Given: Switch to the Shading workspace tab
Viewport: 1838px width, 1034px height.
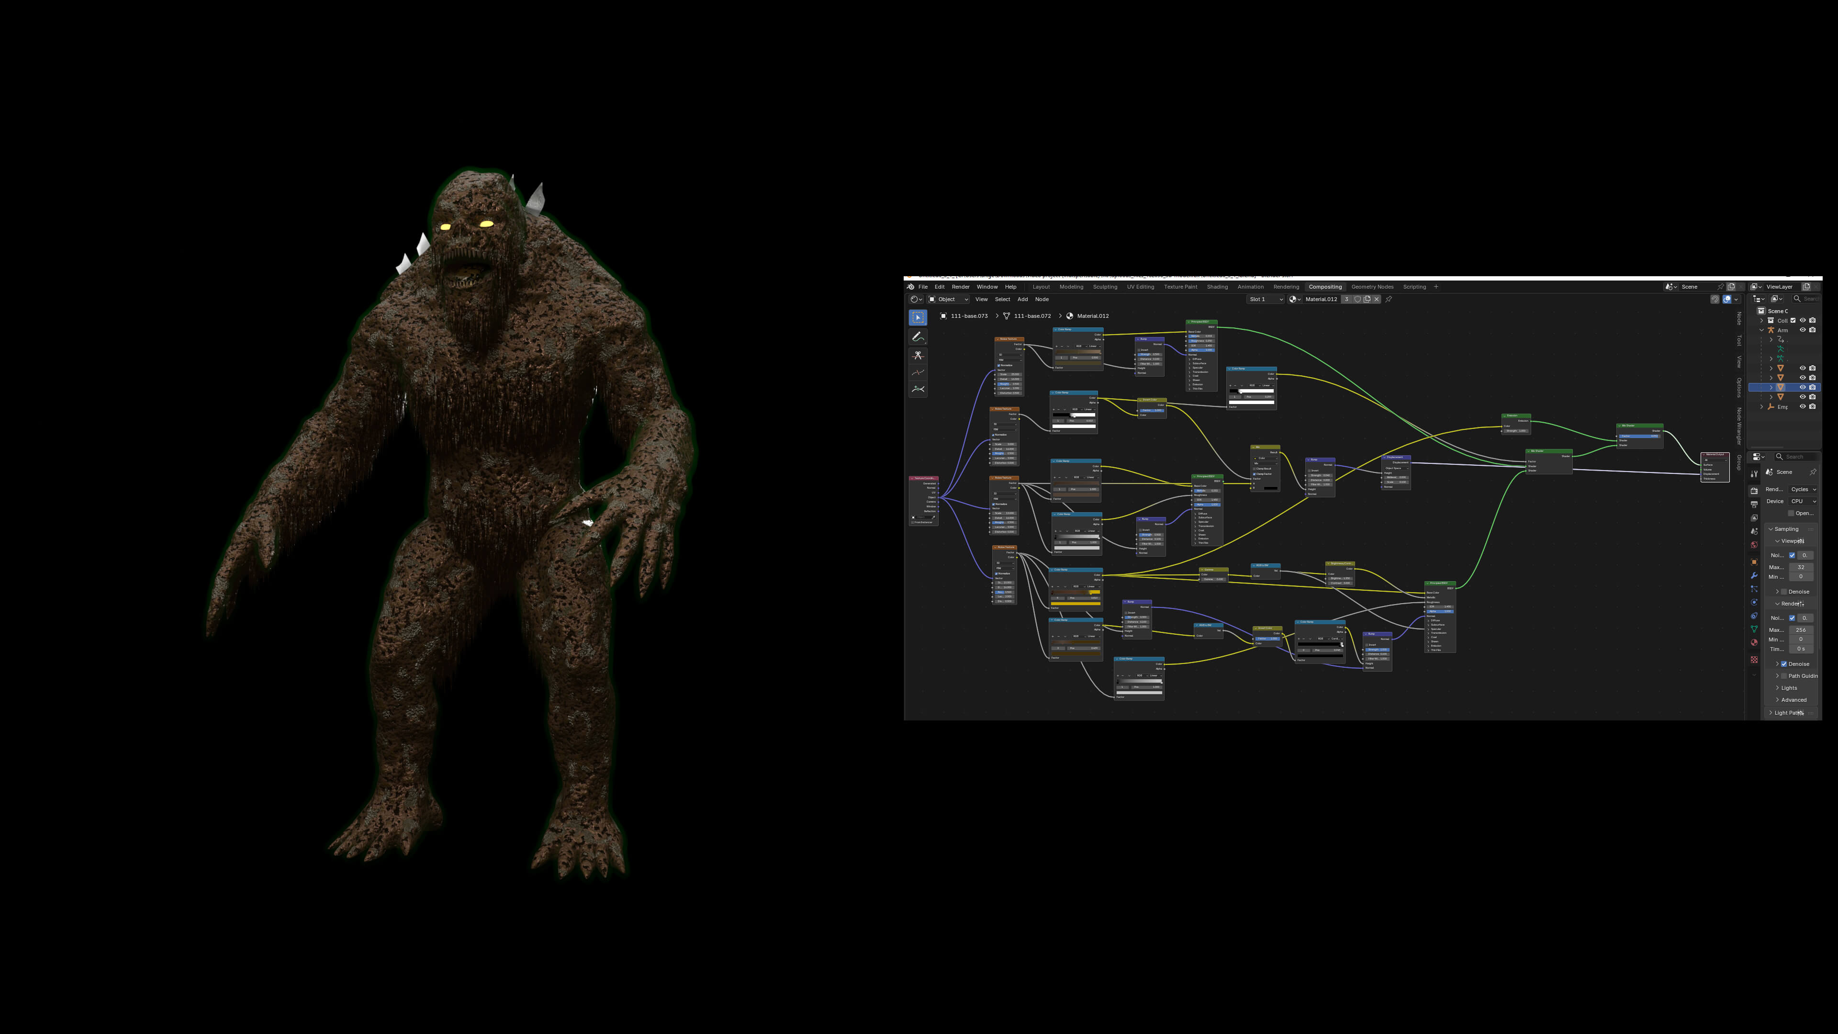Looking at the screenshot, I should coord(1217,287).
